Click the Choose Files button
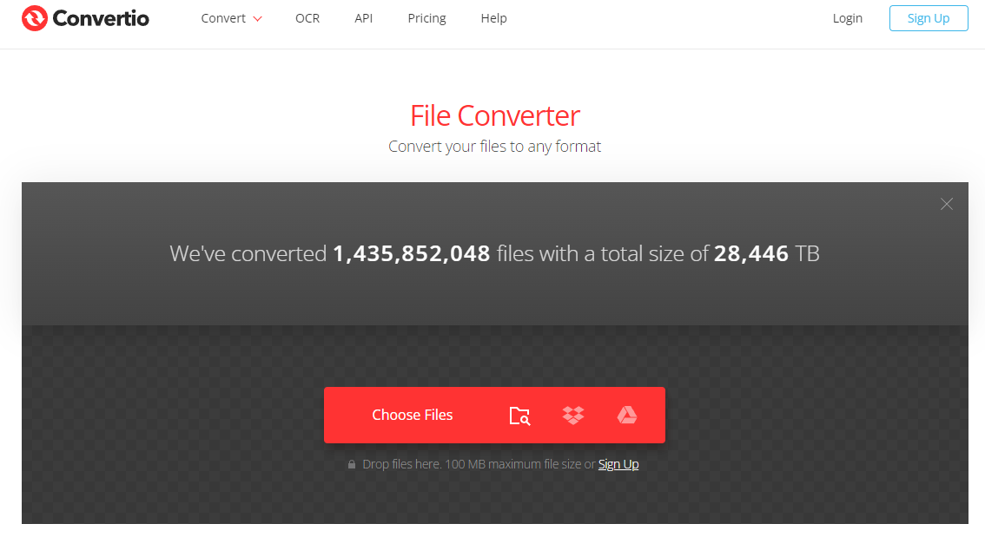 click(x=412, y=415)
